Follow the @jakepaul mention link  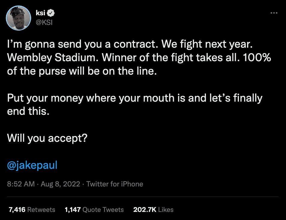32,165
